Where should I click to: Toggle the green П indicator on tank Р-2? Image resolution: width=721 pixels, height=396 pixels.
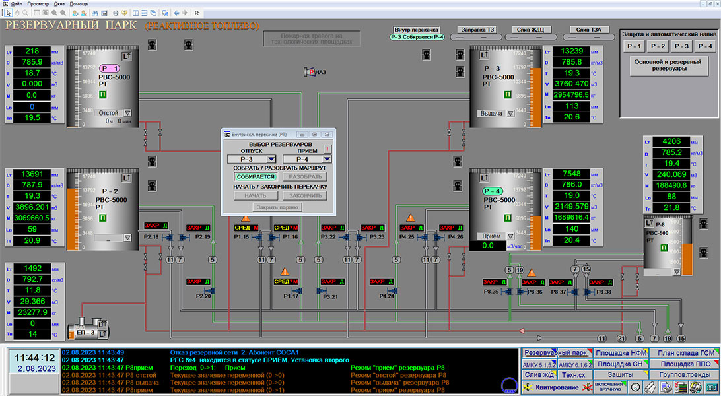103,217
